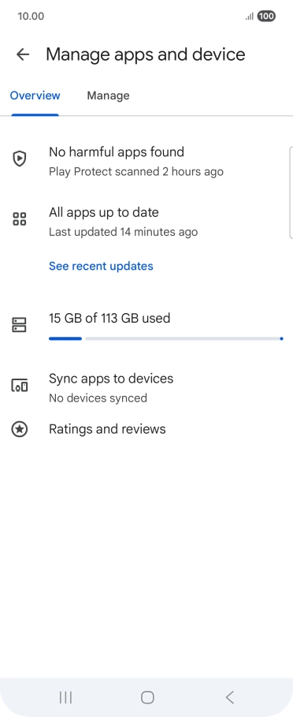Open Ratings and reviews
The width and height of the screenshot is (293, 717).
(x=146, y=429)
